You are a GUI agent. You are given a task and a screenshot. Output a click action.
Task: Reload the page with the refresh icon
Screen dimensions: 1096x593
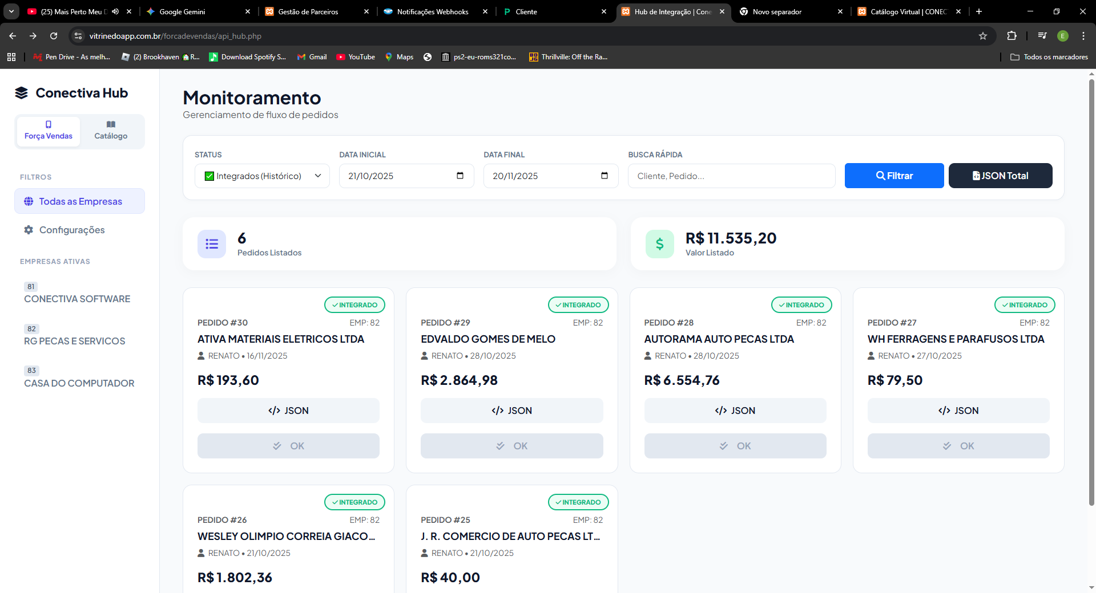(x=54, y=36)
